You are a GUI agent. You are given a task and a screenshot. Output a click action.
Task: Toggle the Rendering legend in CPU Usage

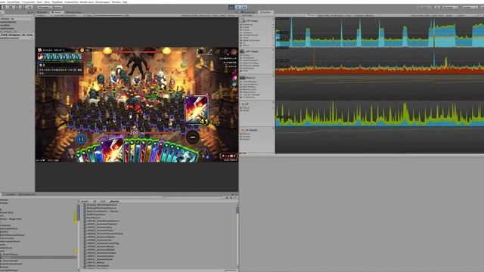[x=247, y=25]
